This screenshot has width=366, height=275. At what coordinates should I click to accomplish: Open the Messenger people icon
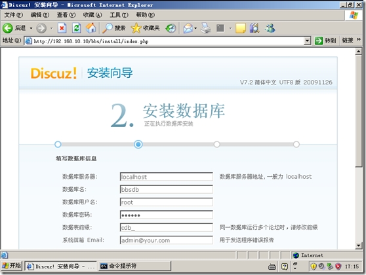click(270, 28)
